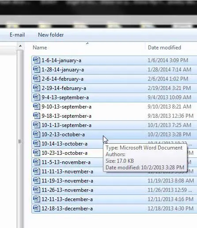Click the Word icon for 10-14-13-october-a
The height and width of the screenshot is (228, 197).
37,144
